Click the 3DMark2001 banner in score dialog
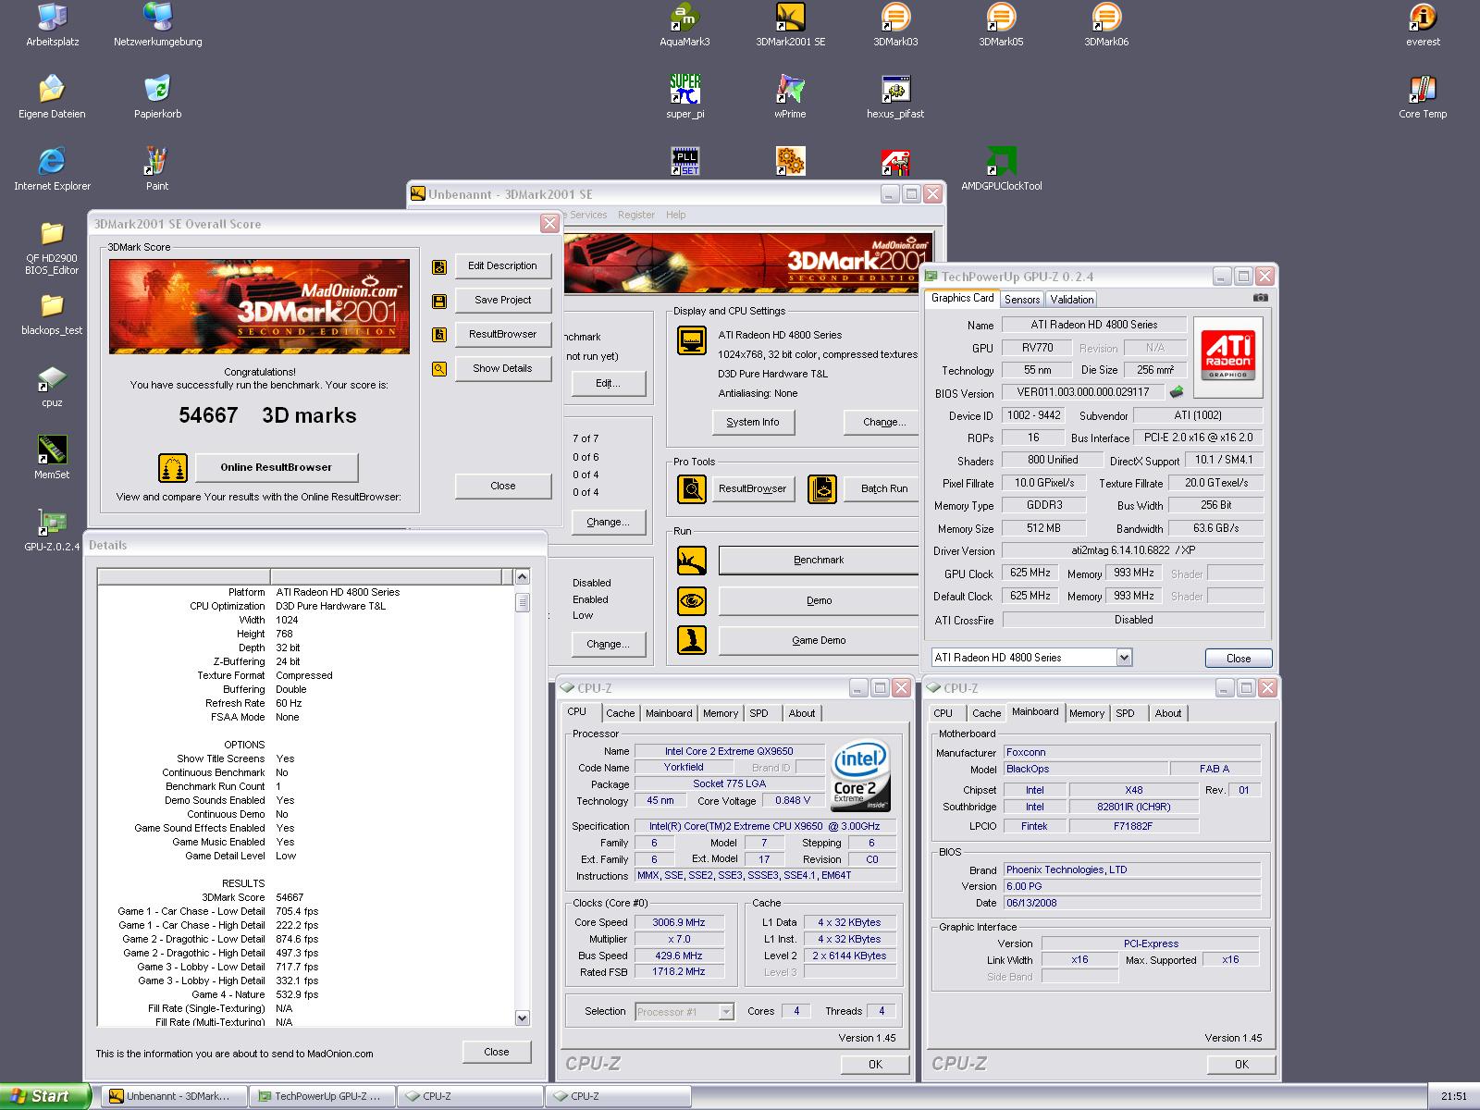This screenshot has width=1480, height=1110. click(x=259, y=306)
